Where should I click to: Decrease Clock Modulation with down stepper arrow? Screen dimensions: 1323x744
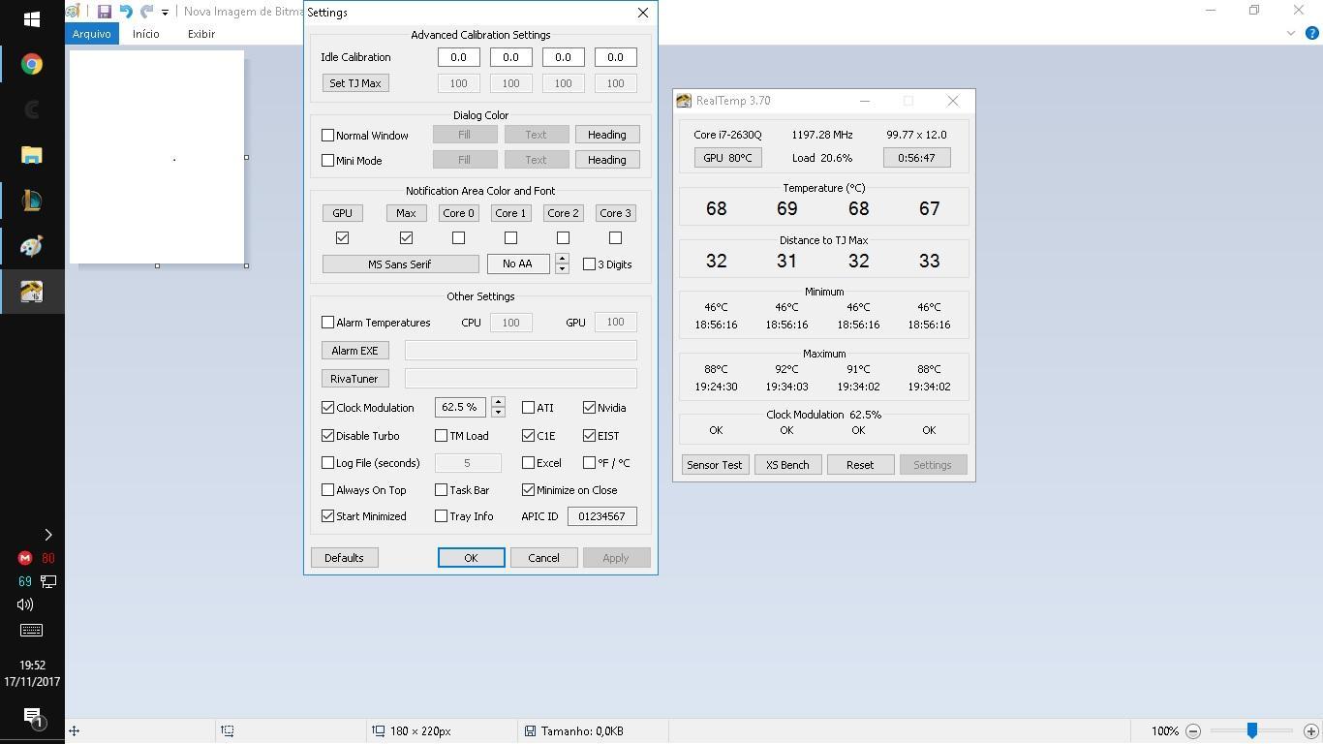pos(498,413)
